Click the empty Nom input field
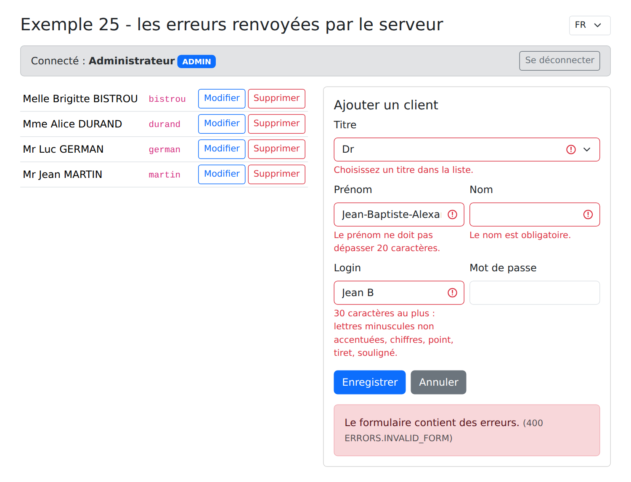This screenshot has width=631, height=482. [x=535, y=215]
